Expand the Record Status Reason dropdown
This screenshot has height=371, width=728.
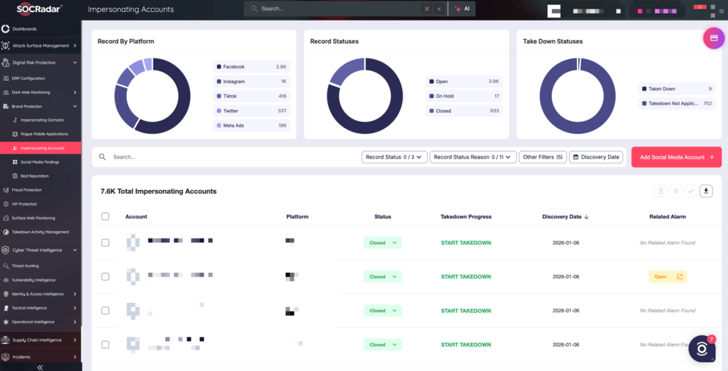pos(473,157)
